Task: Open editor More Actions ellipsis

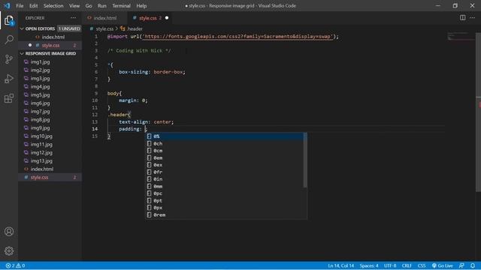Action: click(472, 18)
